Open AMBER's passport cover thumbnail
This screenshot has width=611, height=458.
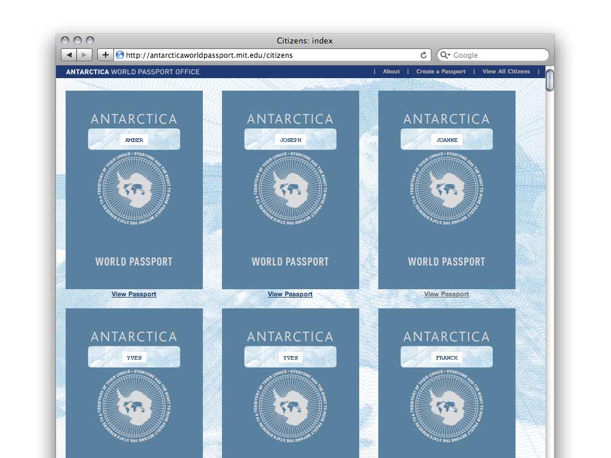coord(134,190)
